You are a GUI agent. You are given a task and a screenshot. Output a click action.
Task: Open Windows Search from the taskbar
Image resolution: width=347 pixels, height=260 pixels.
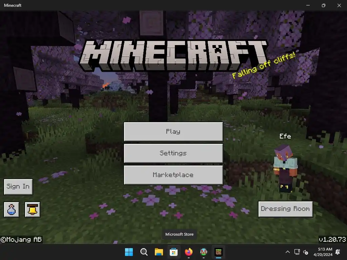click(144, 252)
